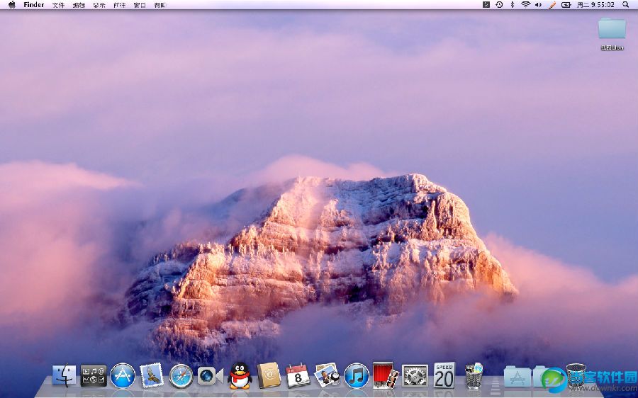This screenshot has width=638, height=398.
Task: Open Photo Booth in the dock
Action: tap(385, 375)
